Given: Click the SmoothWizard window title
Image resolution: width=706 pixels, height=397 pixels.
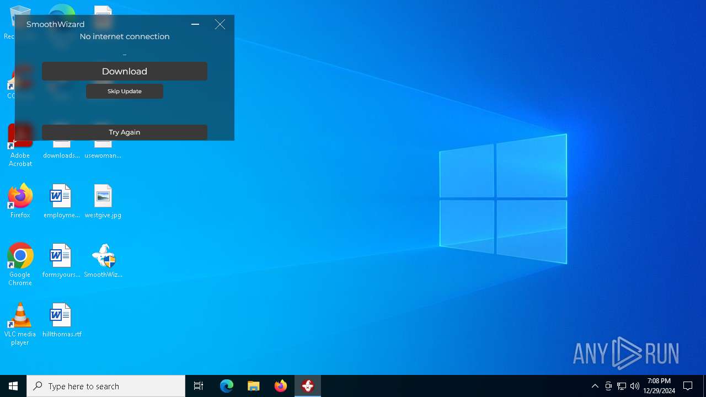Looking at the screenshot, I should point(56,24).
